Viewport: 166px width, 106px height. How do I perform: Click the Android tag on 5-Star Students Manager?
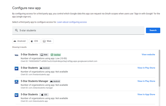point(55,81)
